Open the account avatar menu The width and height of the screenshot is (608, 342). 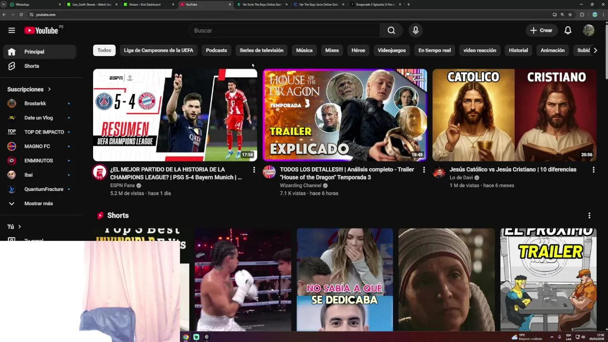tap(589, 30)
